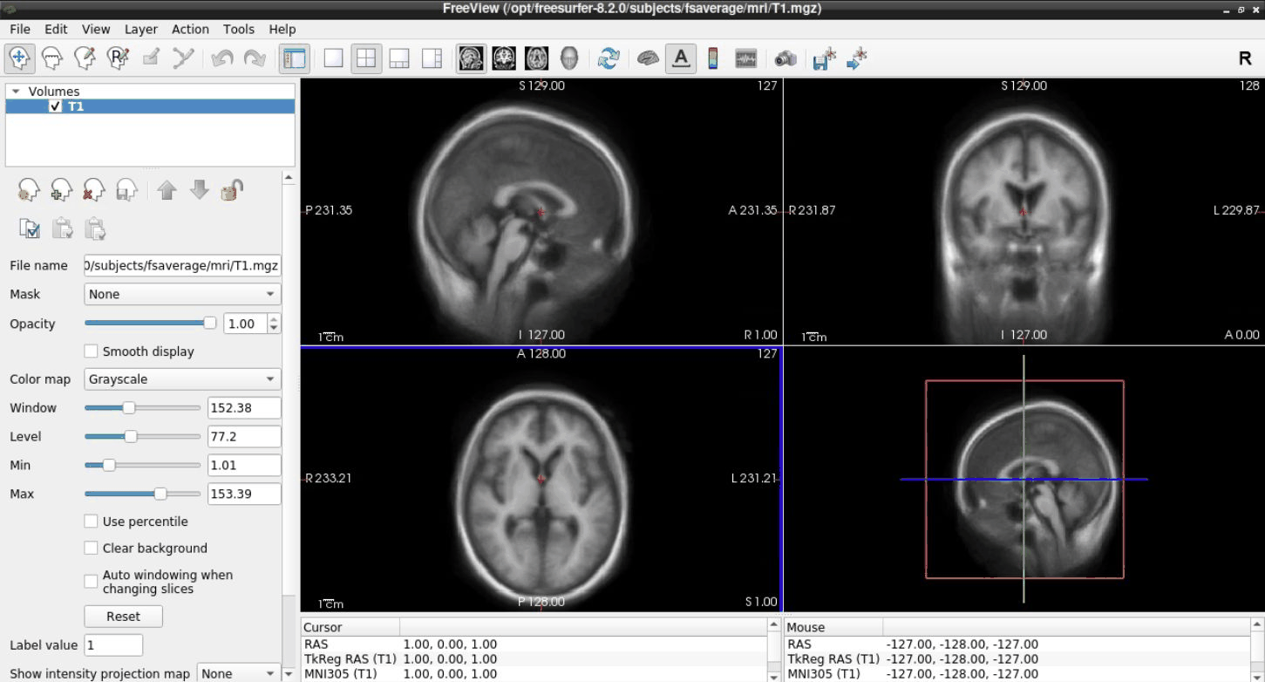Open the Action menu

[x=190, y=29]
